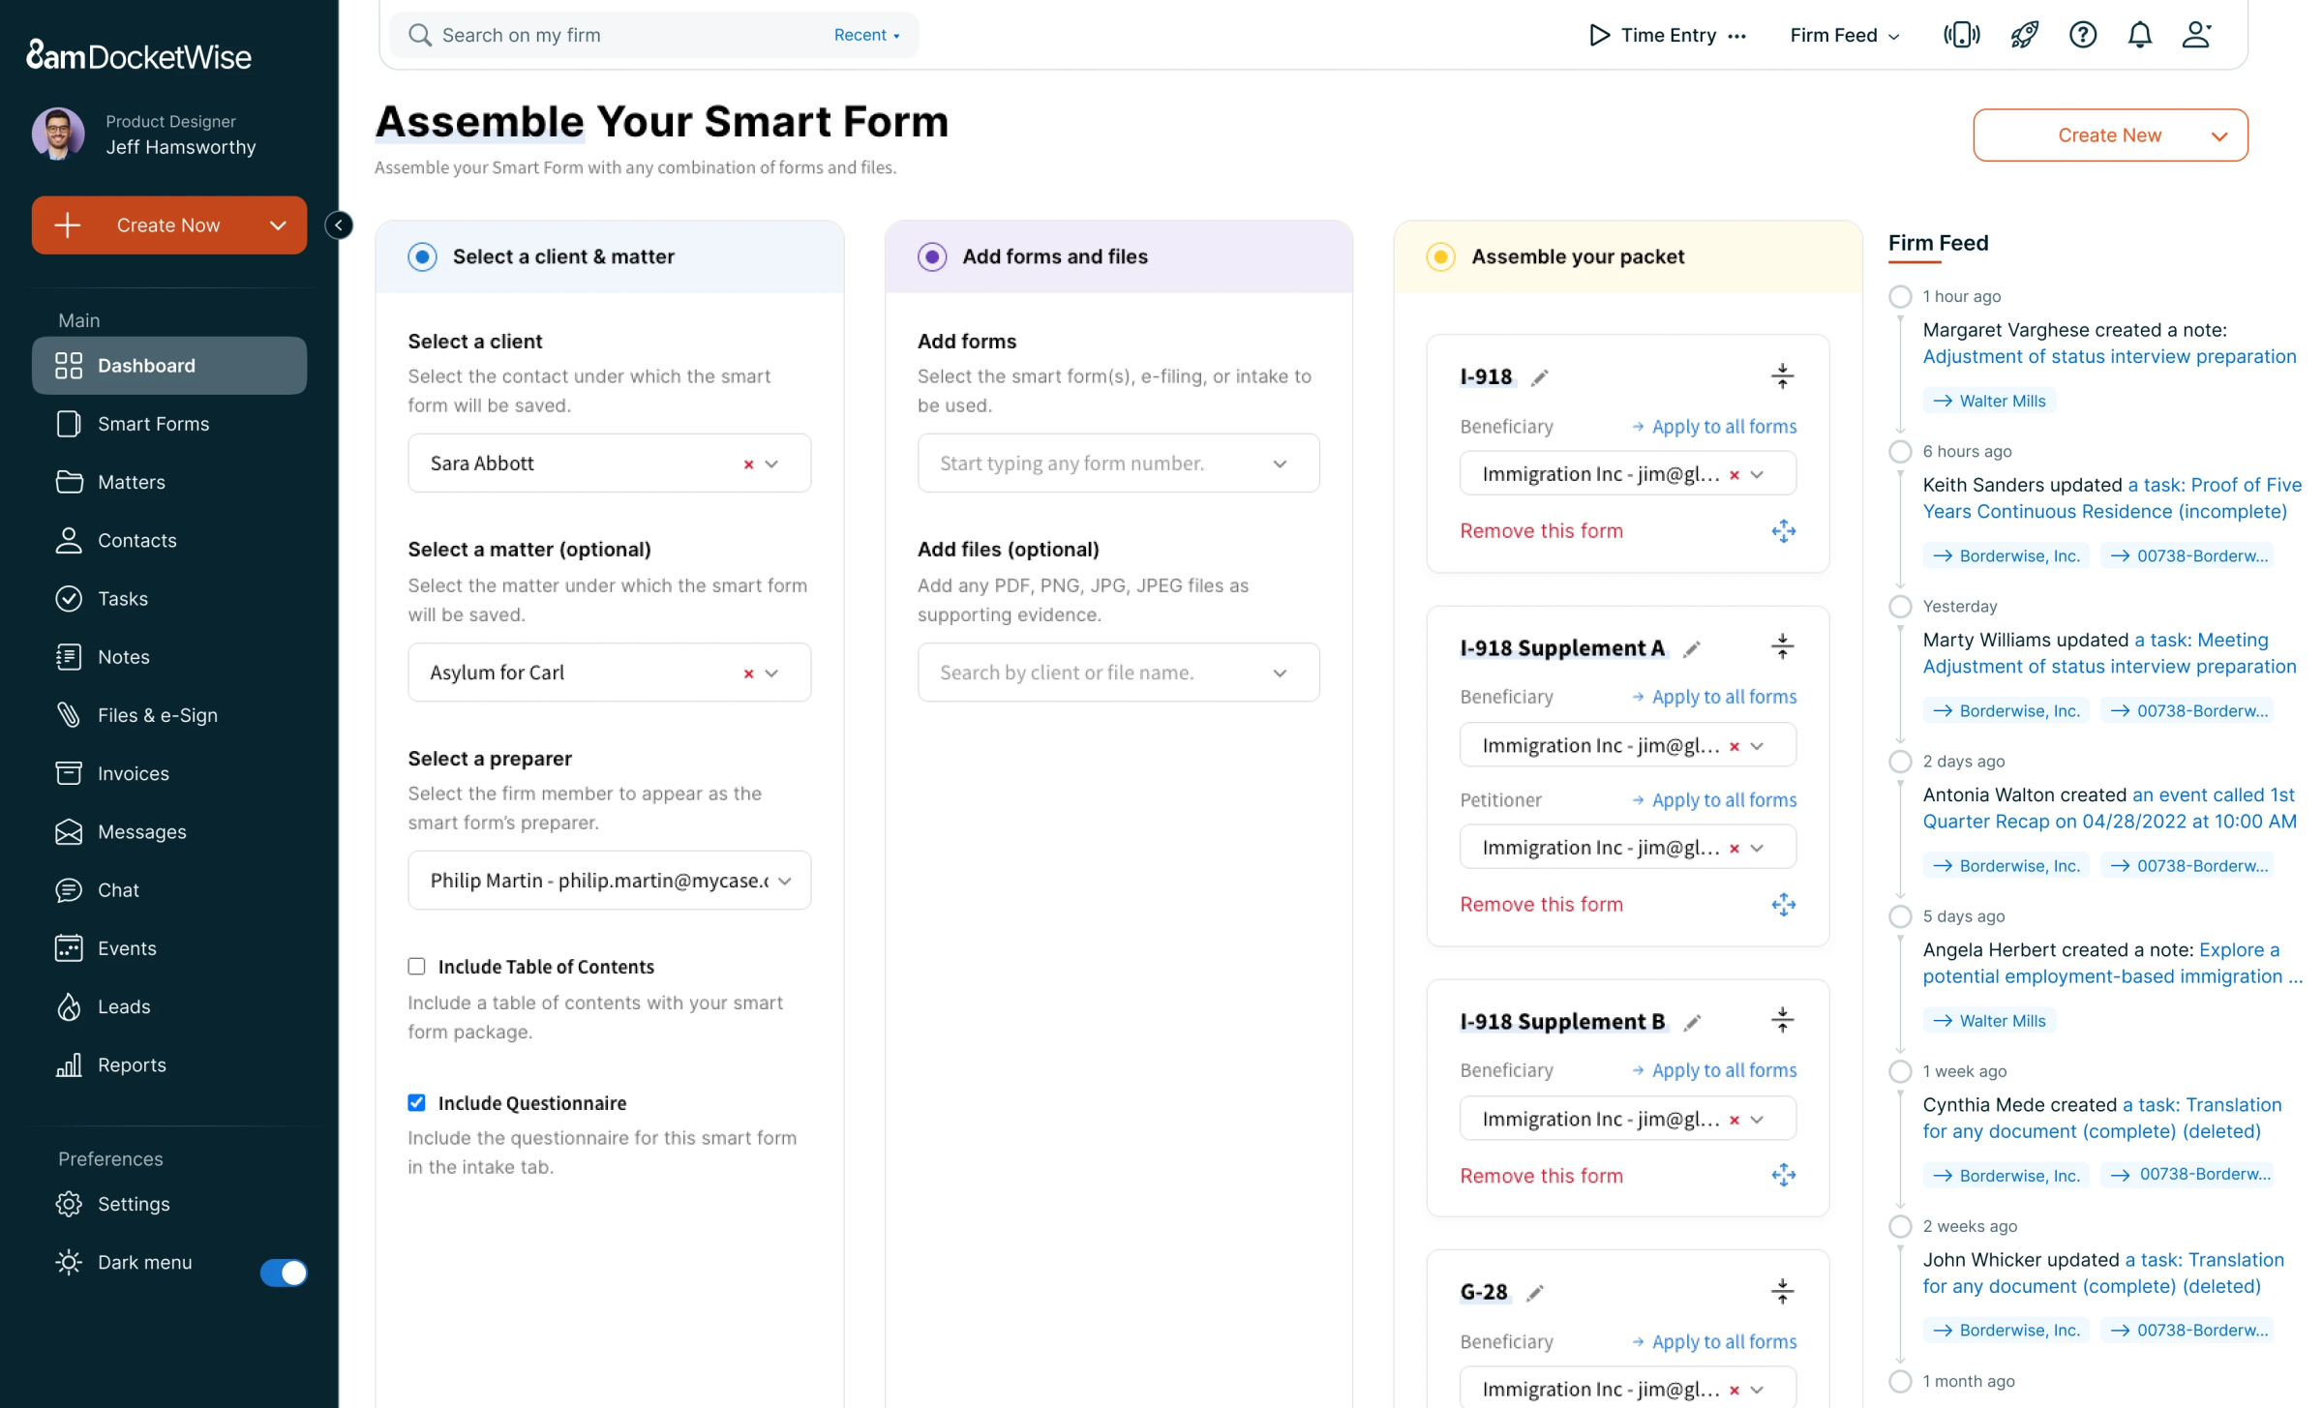This screenshot has width=2323, height=1408.
Task: Uncheck Include Questionnaire checkbox
Action: (417, 1102)
